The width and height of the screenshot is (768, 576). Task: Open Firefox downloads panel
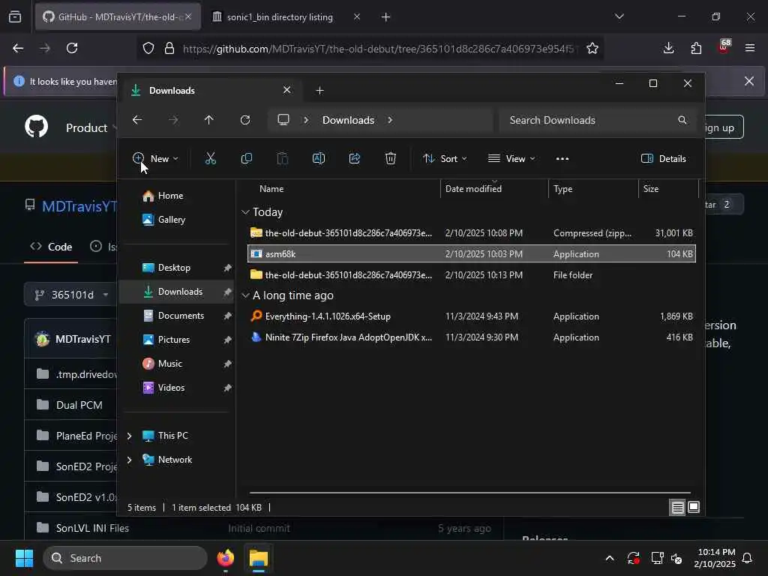668,48
